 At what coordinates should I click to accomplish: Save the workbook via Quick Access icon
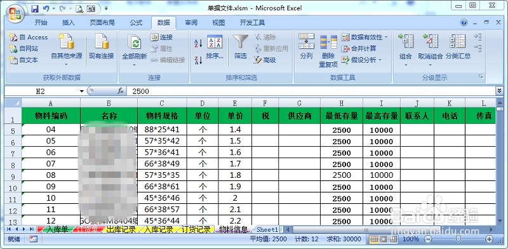click(35, 9)
